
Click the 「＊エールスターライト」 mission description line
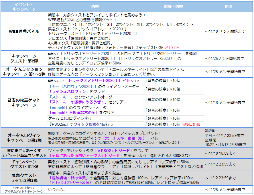click(x=116, y=70)
